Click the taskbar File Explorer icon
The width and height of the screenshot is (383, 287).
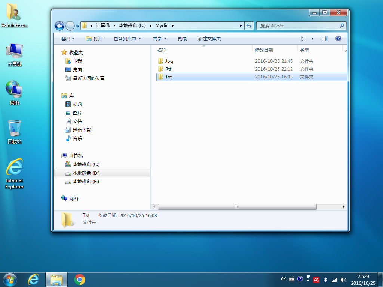[x=56, y=280]
